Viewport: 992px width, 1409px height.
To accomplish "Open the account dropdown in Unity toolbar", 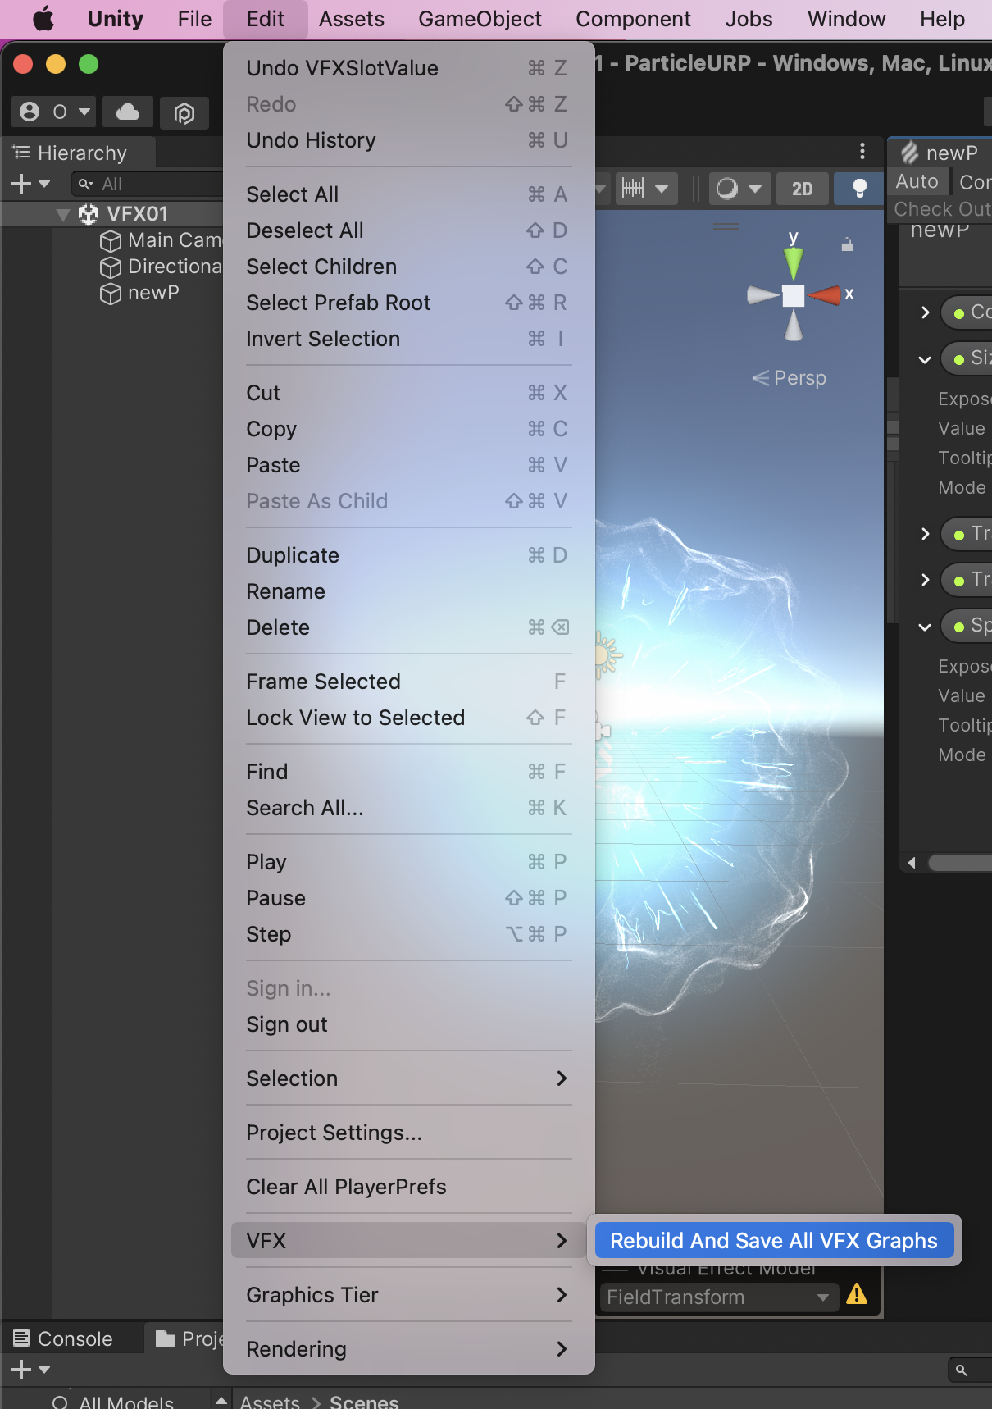I will pyautogui.click(x=55, y=112).
